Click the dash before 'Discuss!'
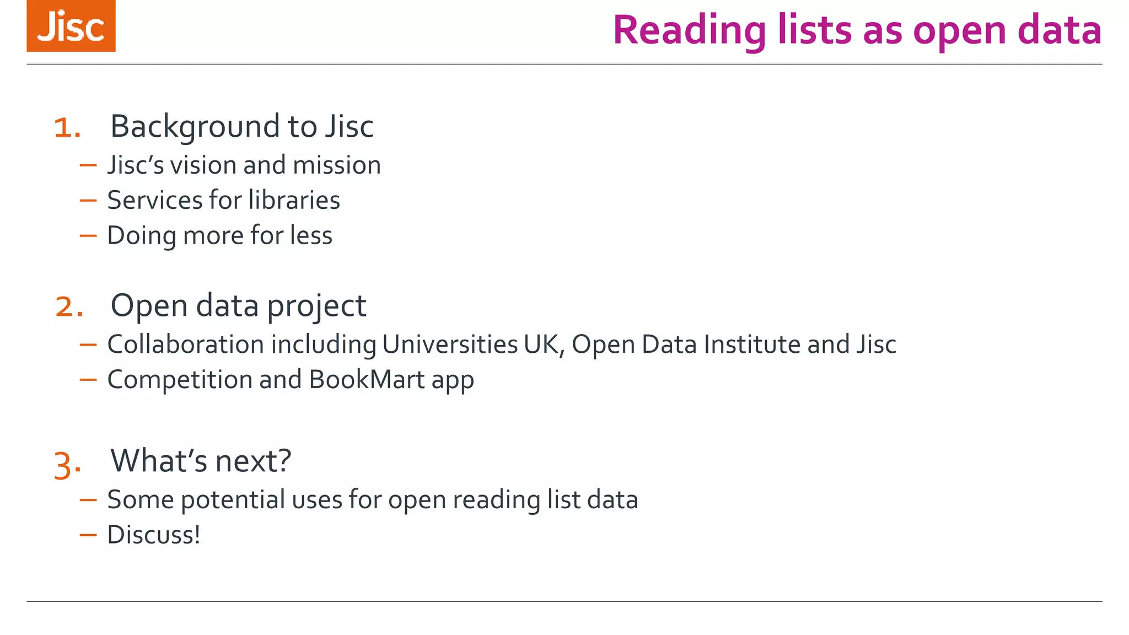 (88, 535)
